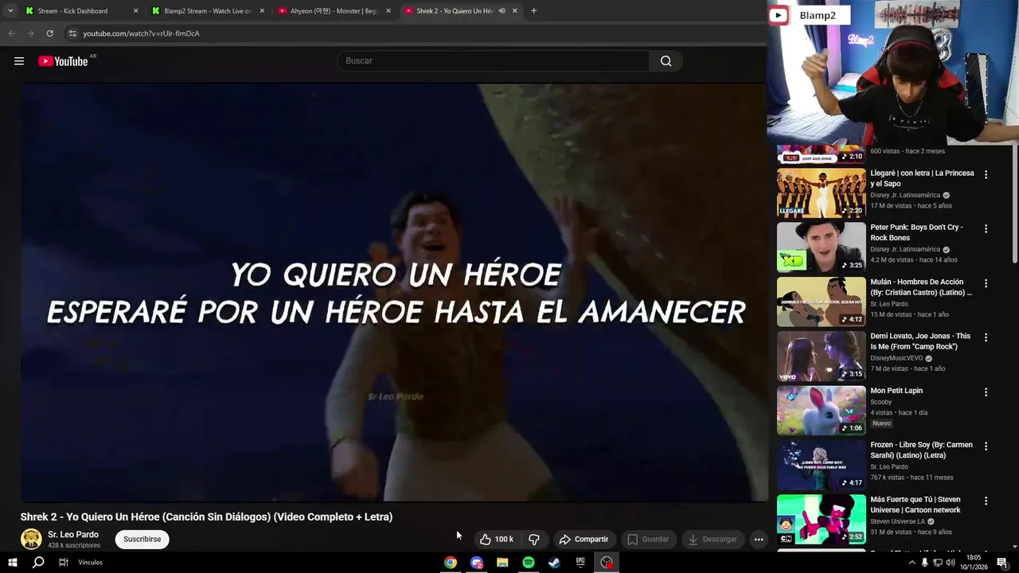Open options menu for Mon Petit Lapin video

point(986,392)
